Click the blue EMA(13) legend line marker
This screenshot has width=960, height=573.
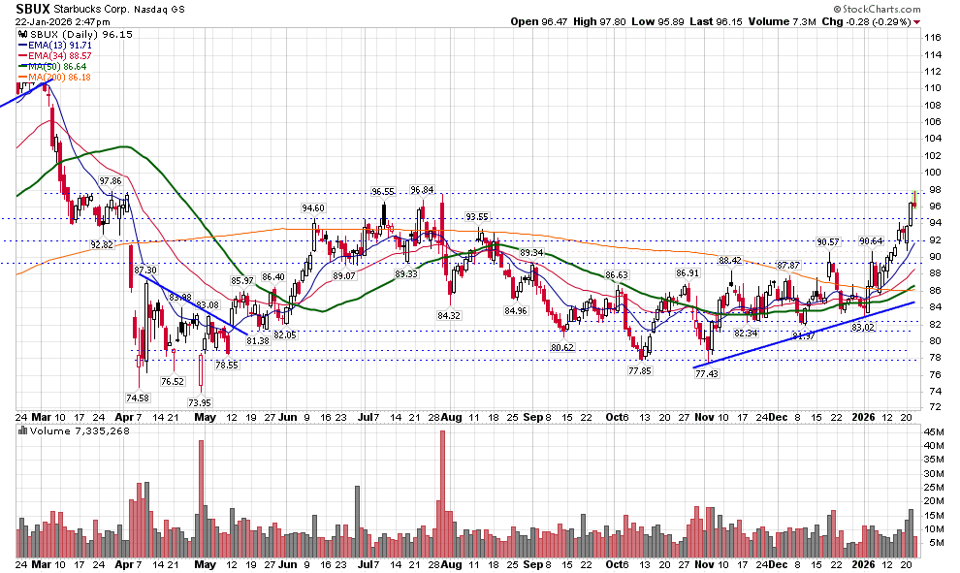coord(23,46)
